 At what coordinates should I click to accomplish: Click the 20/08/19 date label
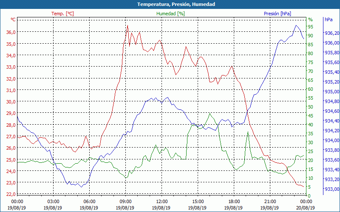[x=305, y=208]
